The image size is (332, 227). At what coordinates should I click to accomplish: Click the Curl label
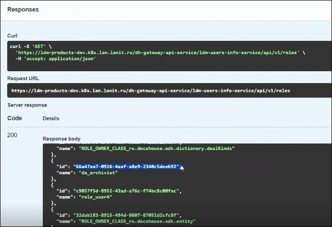tap(12, 36)
